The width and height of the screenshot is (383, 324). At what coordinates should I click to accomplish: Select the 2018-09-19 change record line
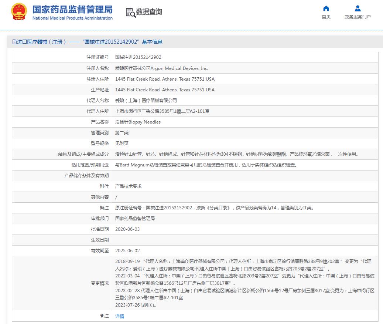(x=243, y=265)
